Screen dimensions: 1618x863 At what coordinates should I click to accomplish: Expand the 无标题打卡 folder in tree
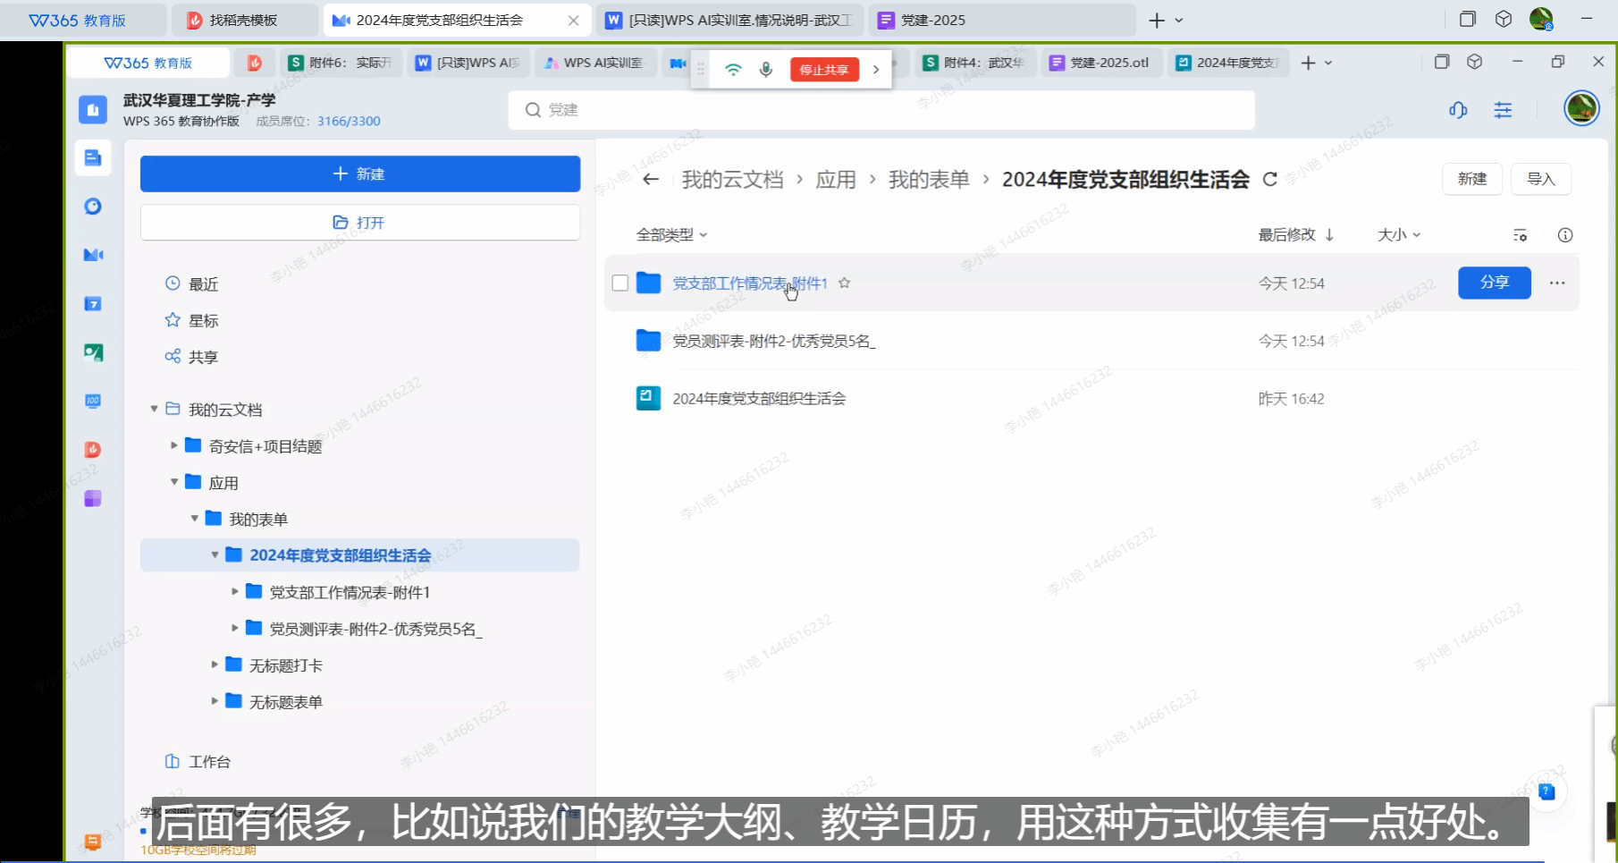tap(215, 664)
